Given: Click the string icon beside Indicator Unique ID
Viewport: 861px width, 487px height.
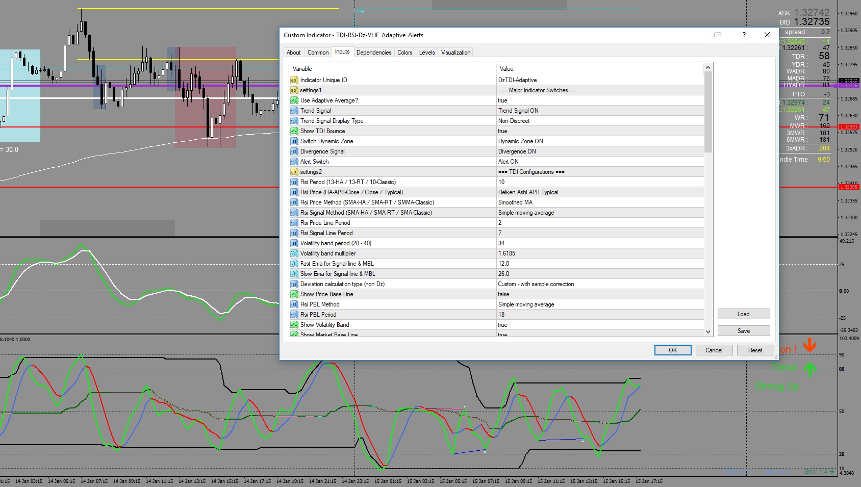Looking at the screenshot, I should [x=294, y=80].
